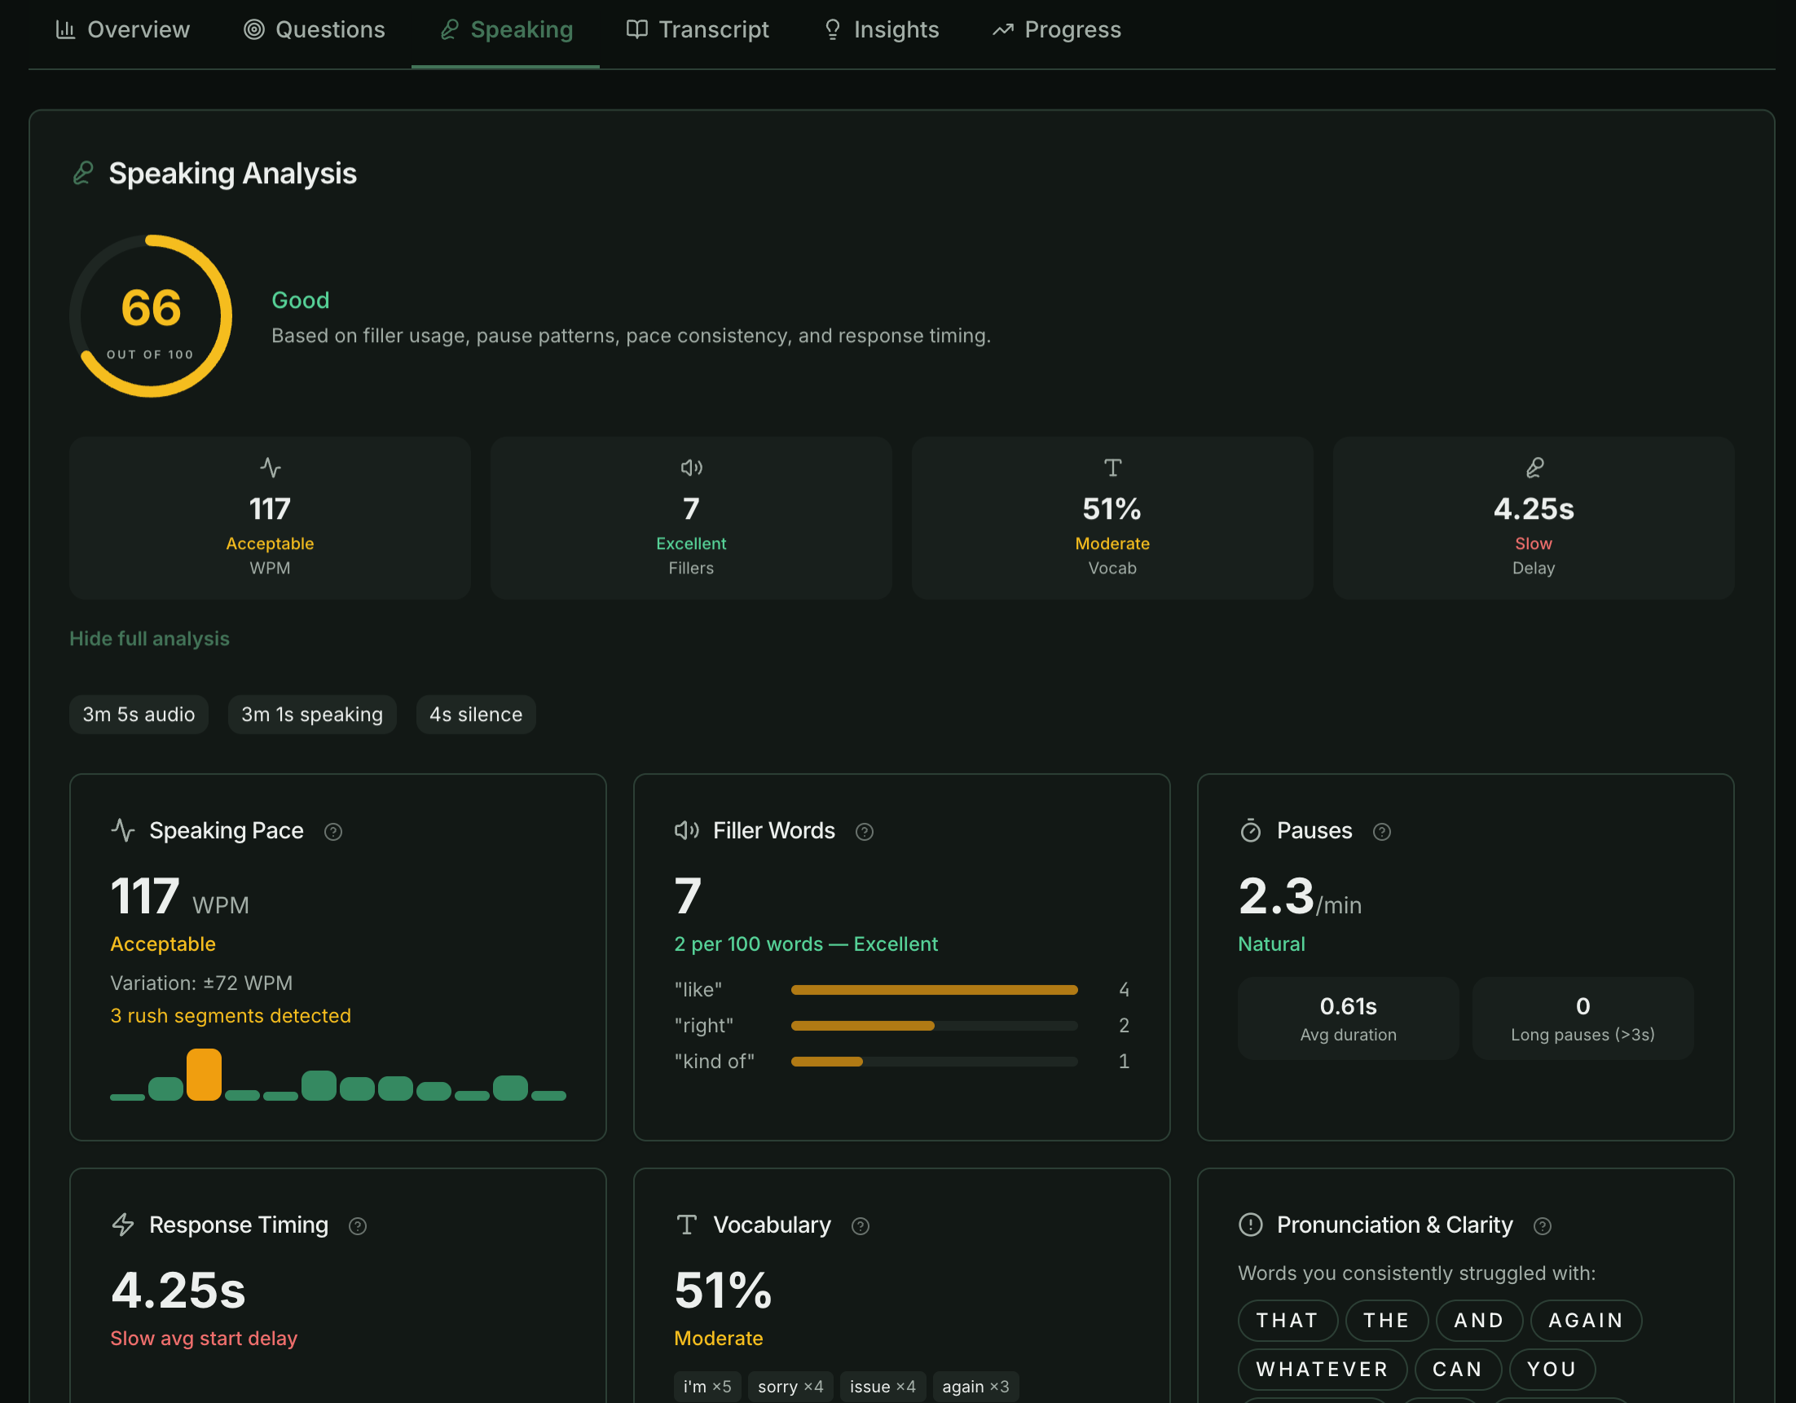Click the Vocabulary help icon
This screenshot has width=1796, height=1403.
(x=861, y=1226)
